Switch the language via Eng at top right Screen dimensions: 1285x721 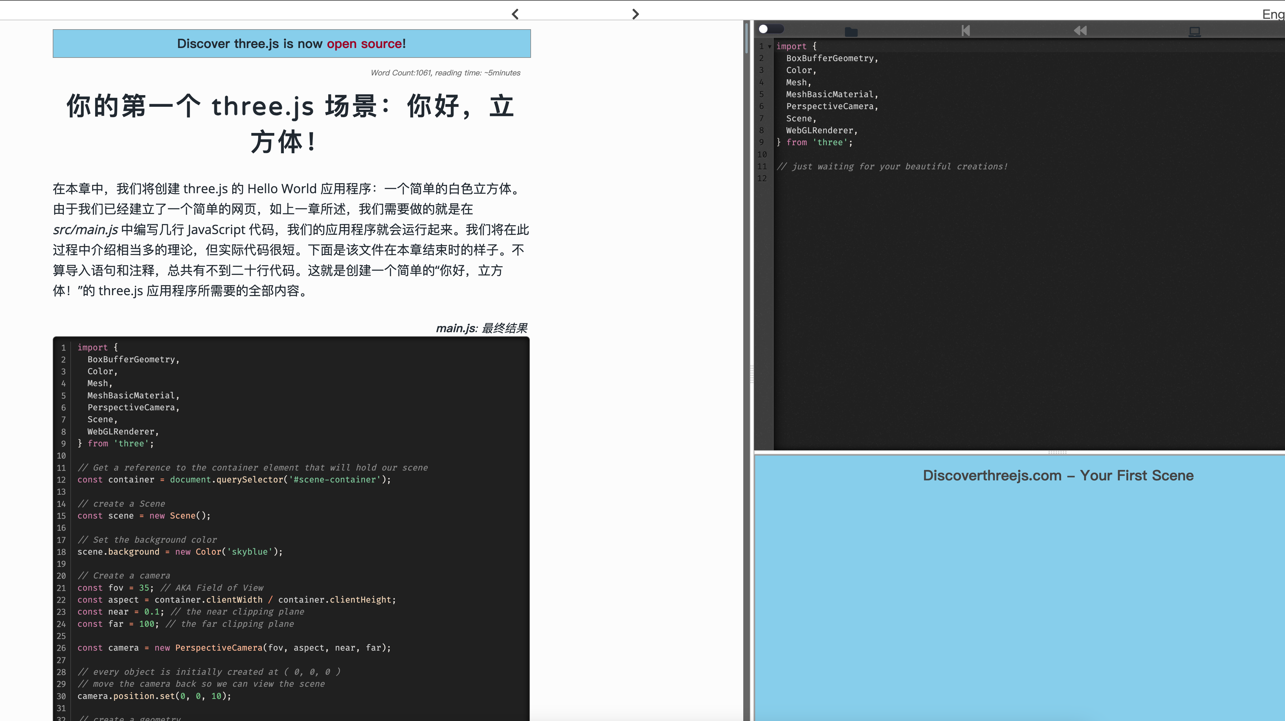click(x=1273, y=14)
